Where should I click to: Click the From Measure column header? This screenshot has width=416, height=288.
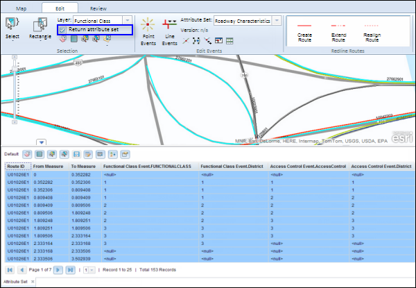point(49,167)
